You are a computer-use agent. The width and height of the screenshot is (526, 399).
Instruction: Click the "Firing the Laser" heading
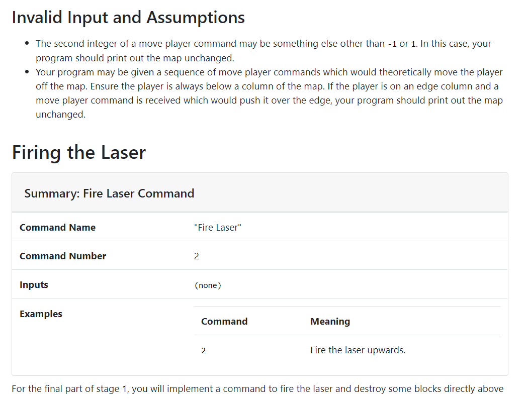(x=79, y=152)
